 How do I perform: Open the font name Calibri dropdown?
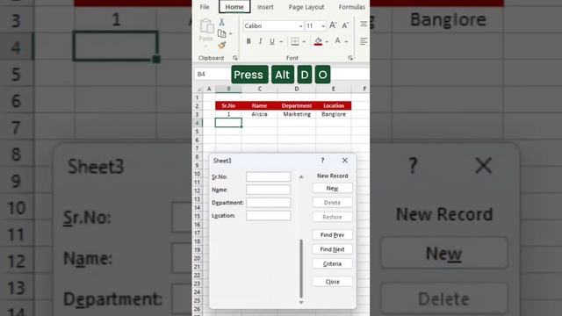(300, 26)
